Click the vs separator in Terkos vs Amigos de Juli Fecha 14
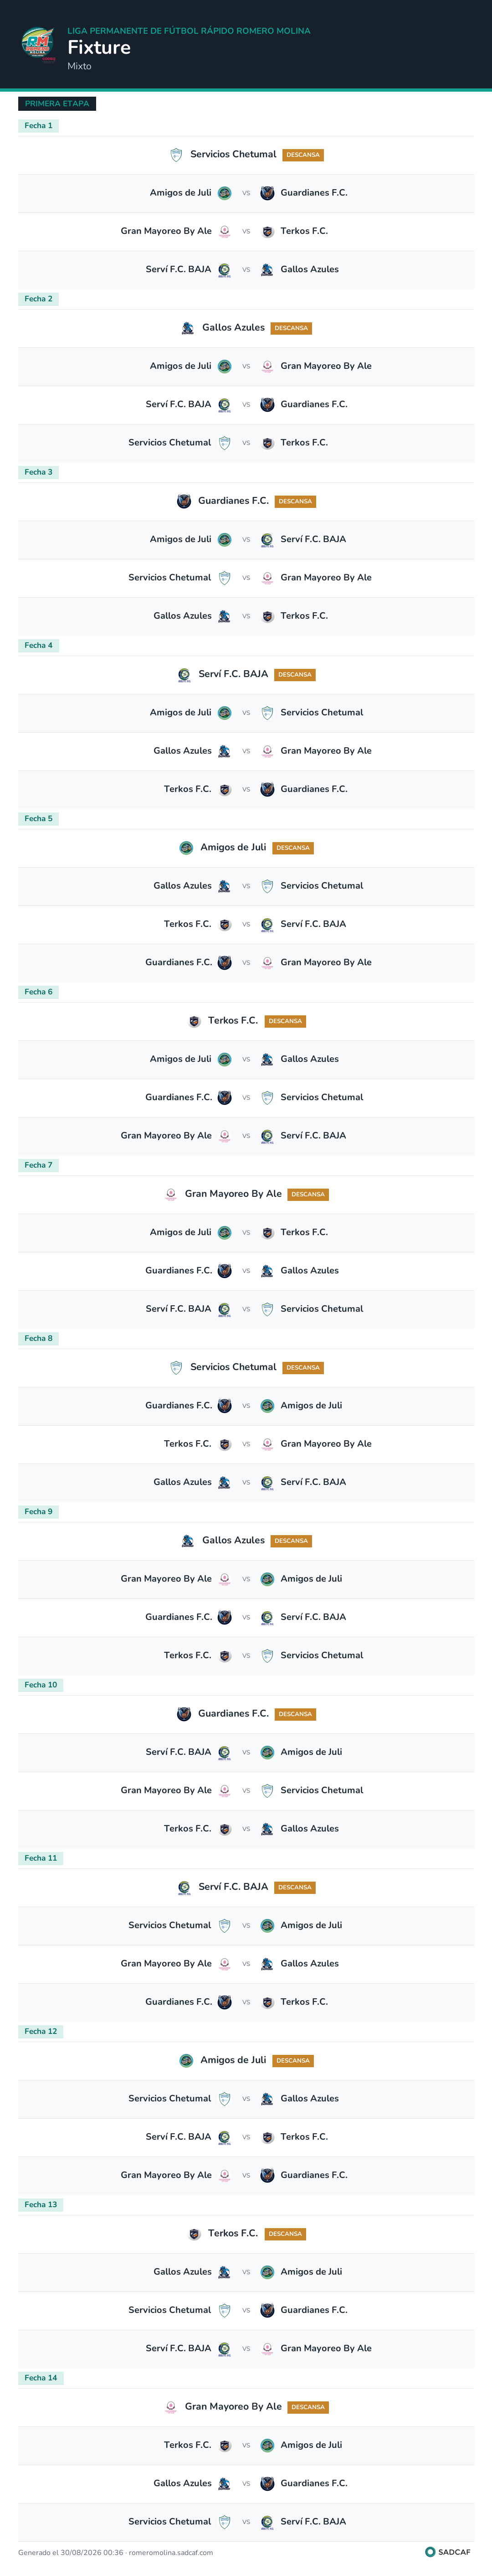The image size is (492, 2576). [x=246, y=2445]
